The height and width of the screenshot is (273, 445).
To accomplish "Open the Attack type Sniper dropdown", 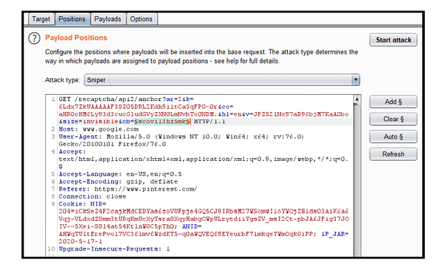I will [x=222, y=80].
